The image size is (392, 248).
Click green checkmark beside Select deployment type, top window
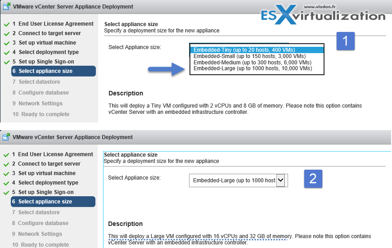click(x=7, y=53)
